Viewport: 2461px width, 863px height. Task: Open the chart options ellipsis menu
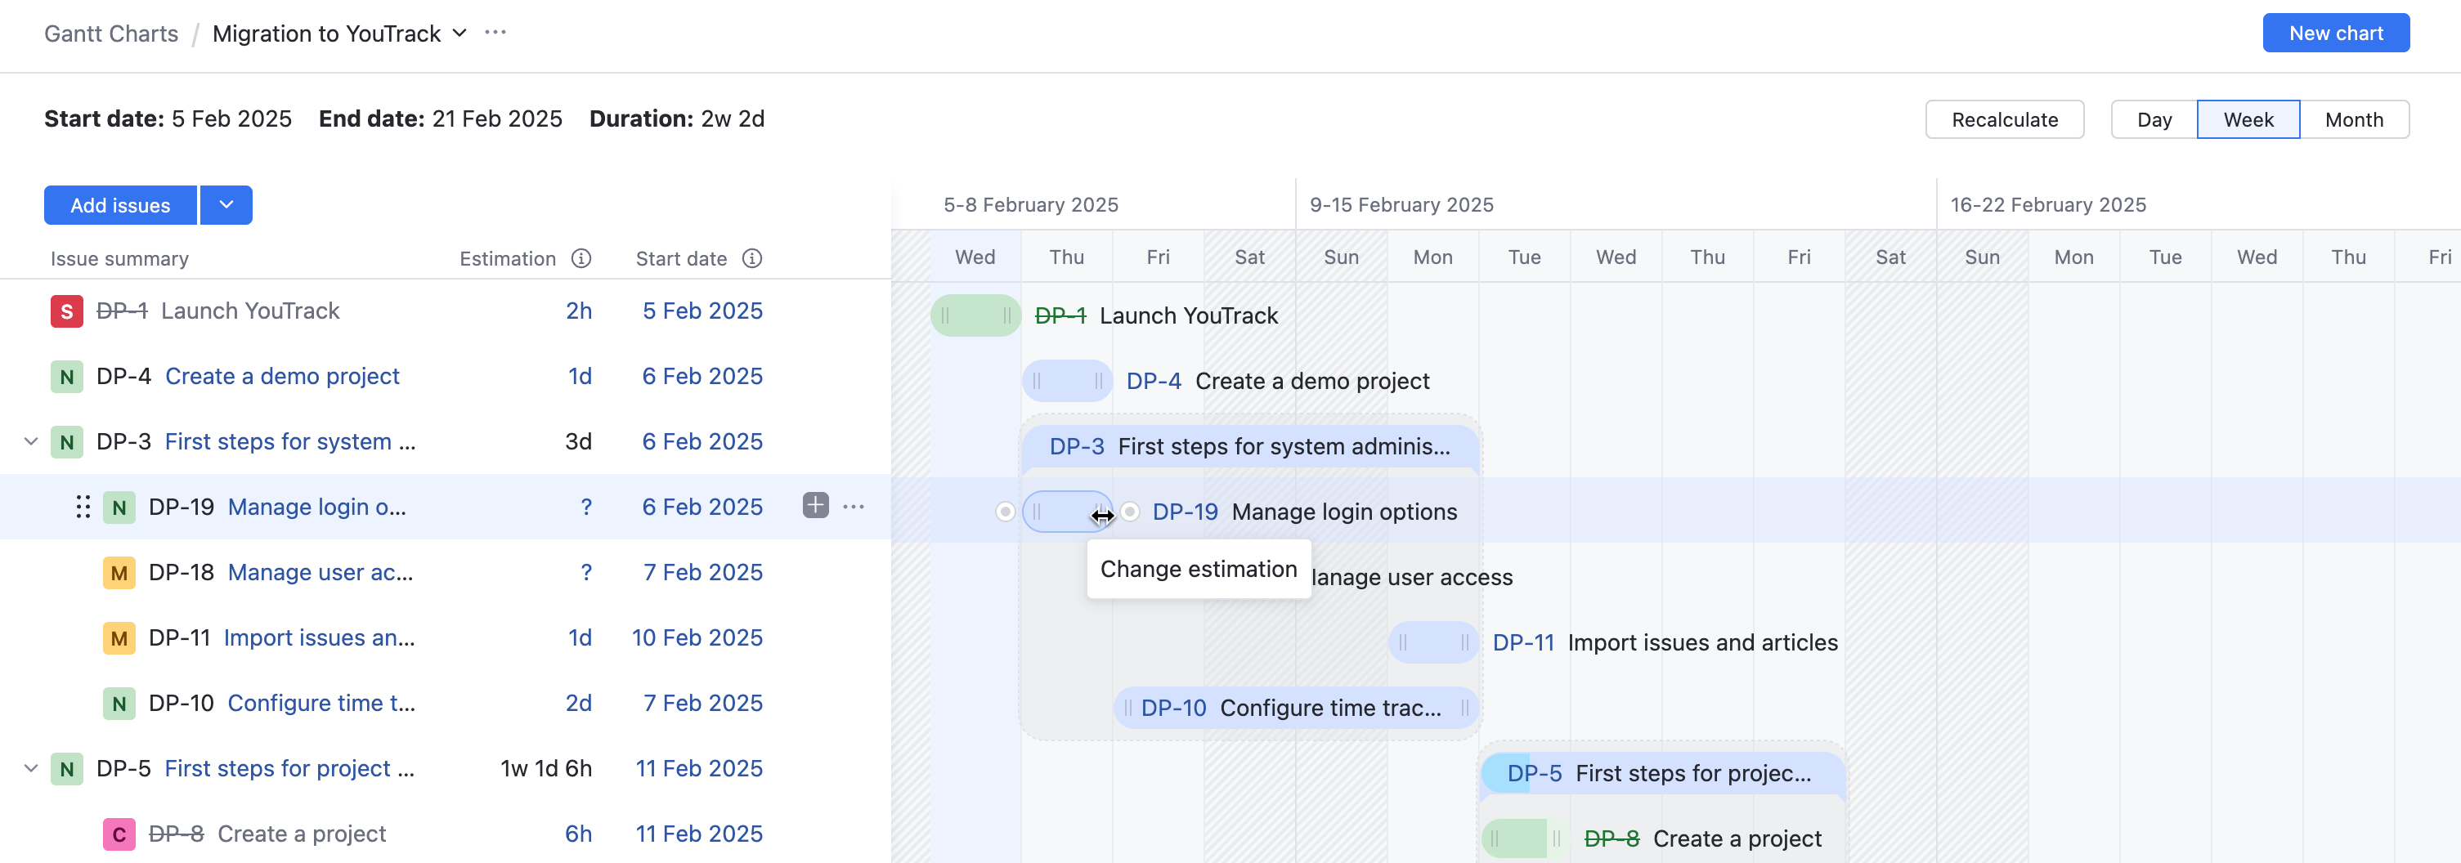pyautogui.click(x=495, y=33)
